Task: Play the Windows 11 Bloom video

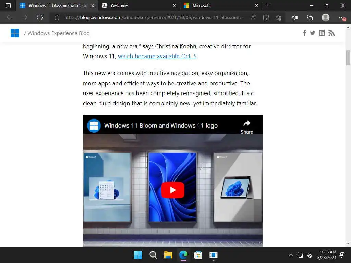Action: coord(173,190)
